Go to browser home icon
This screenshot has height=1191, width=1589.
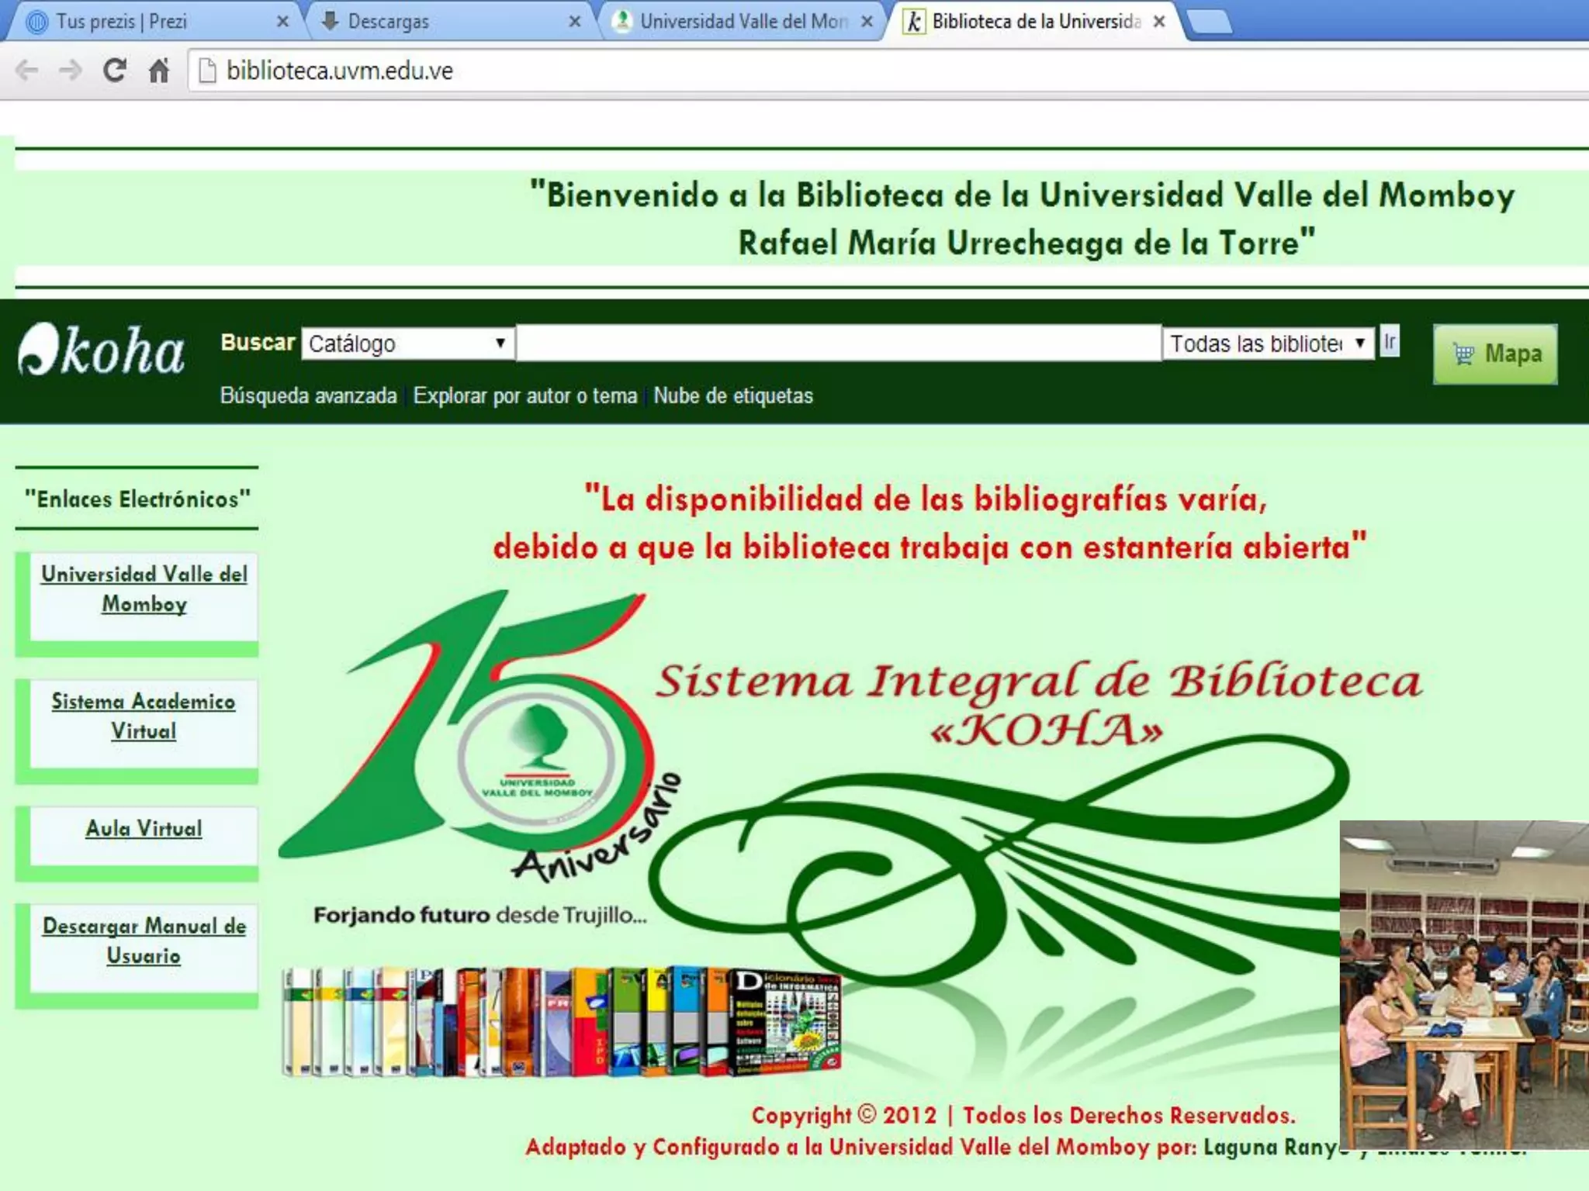pos(159,71)
